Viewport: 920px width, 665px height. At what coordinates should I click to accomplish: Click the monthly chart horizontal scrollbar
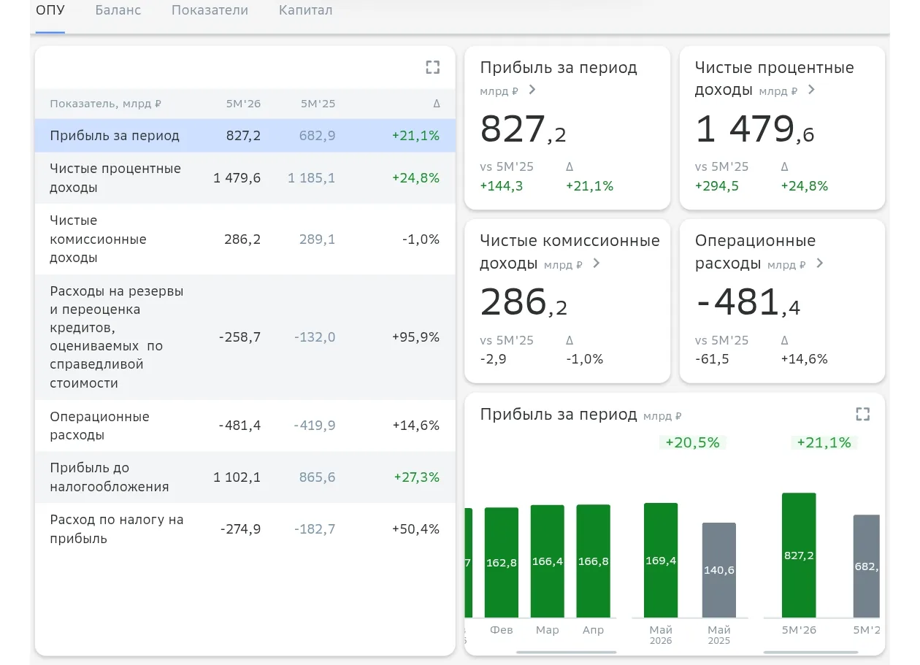click(x=567, y=652)
